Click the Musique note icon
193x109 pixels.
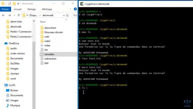pos(8,105)
